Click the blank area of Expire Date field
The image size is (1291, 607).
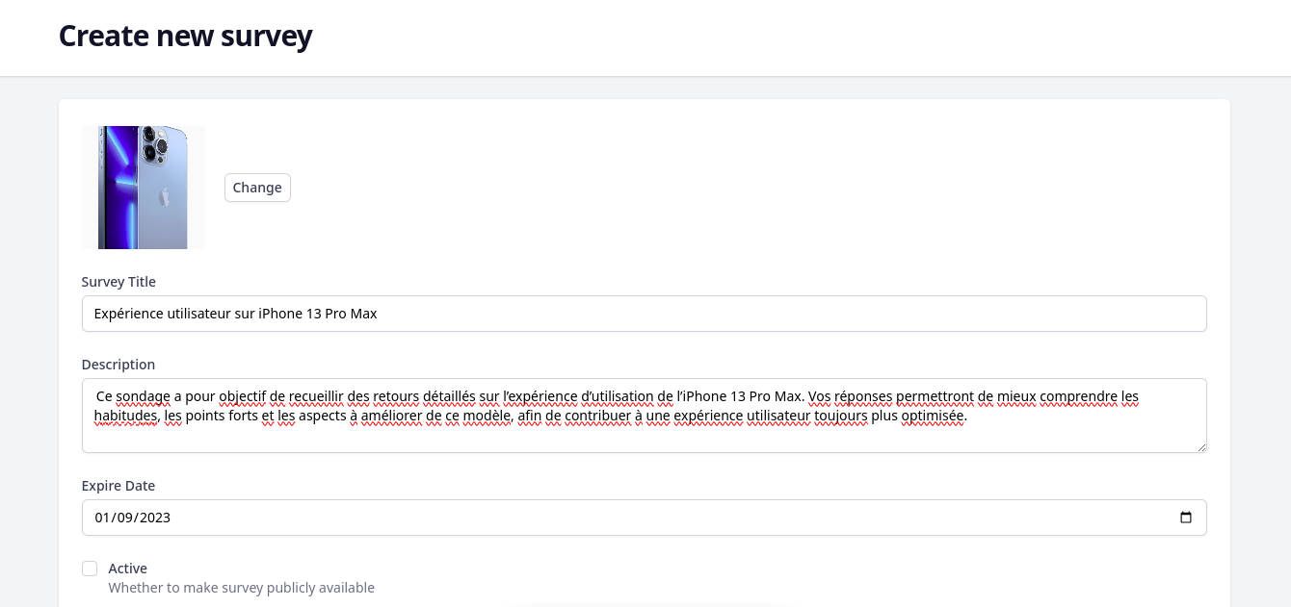pos(674,518)
